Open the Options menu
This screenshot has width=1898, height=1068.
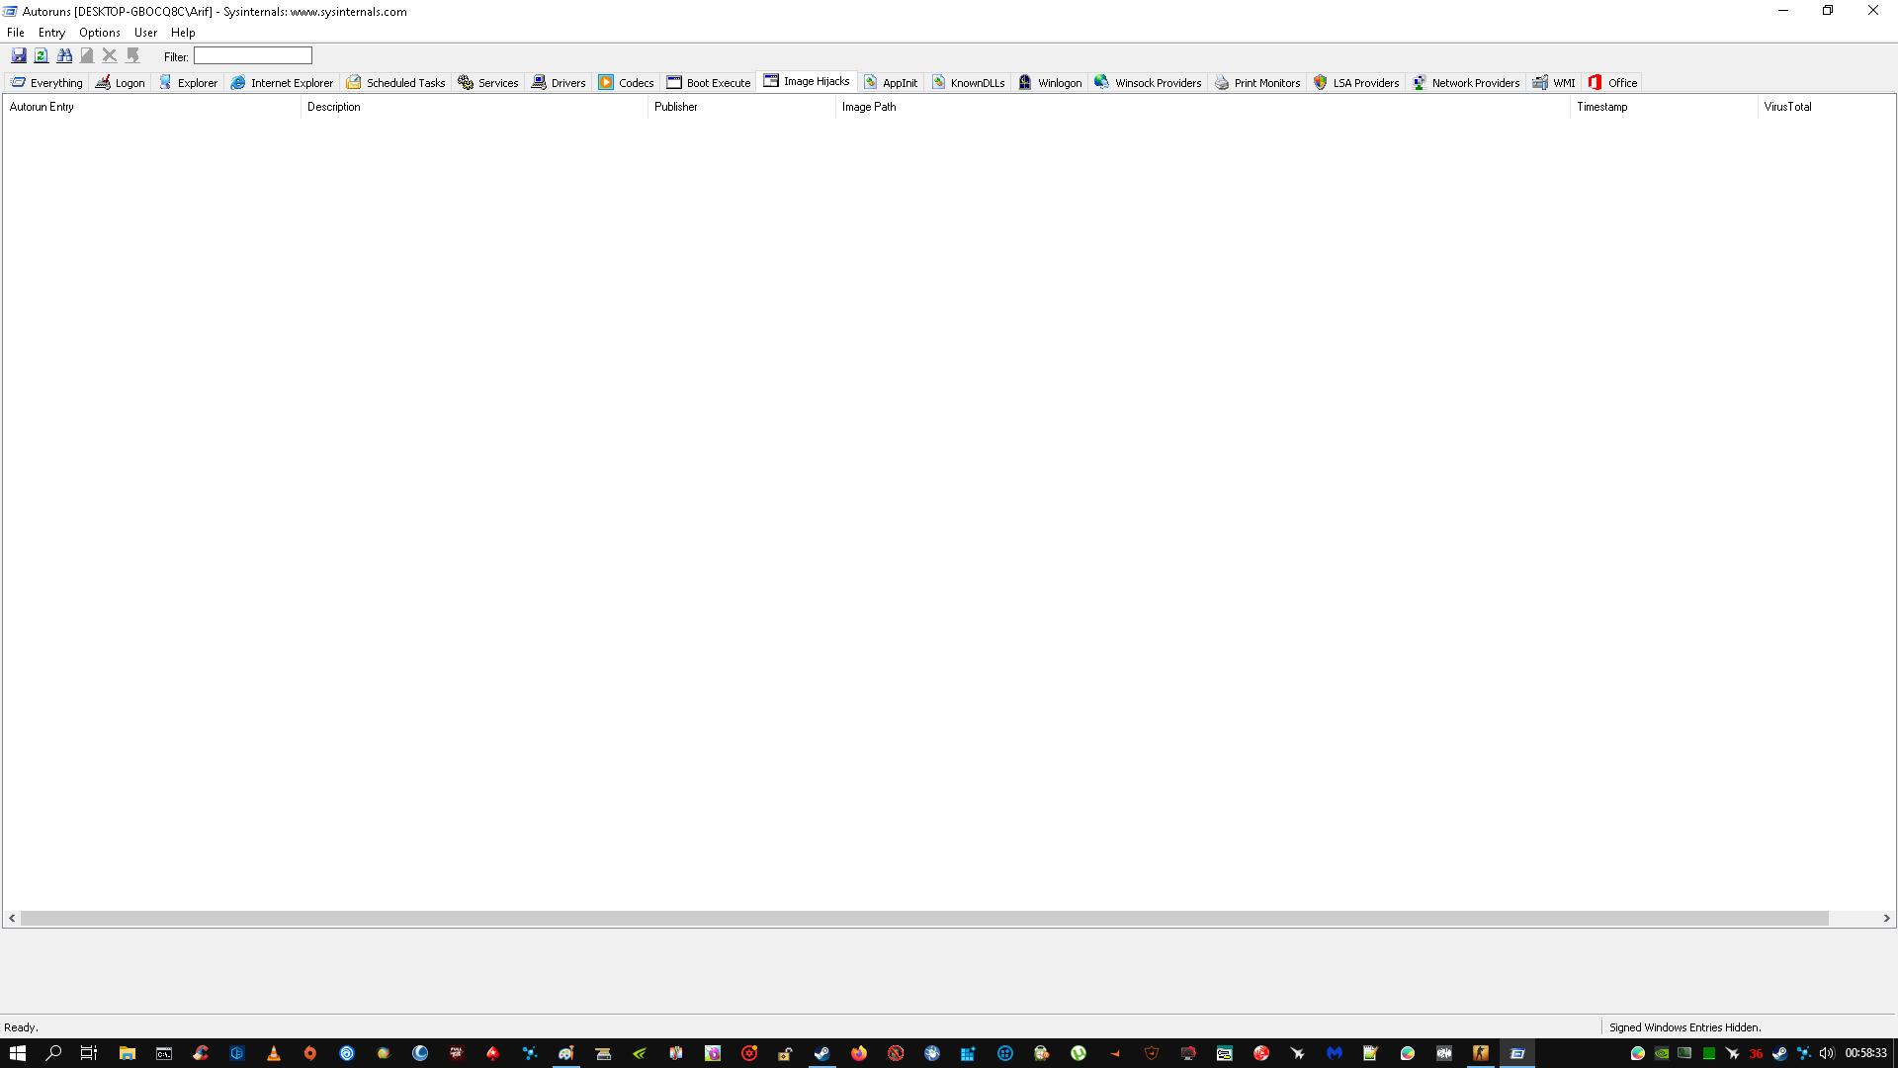(99, 33)
